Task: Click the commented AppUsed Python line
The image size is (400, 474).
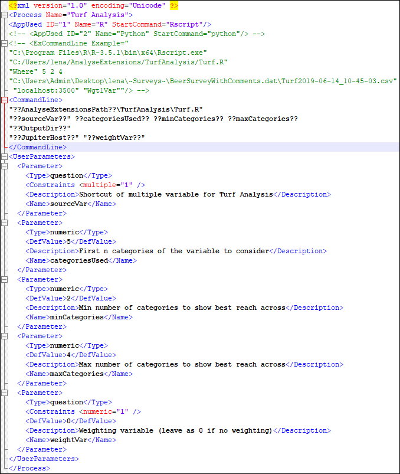Action: click(x=137, y=34)
